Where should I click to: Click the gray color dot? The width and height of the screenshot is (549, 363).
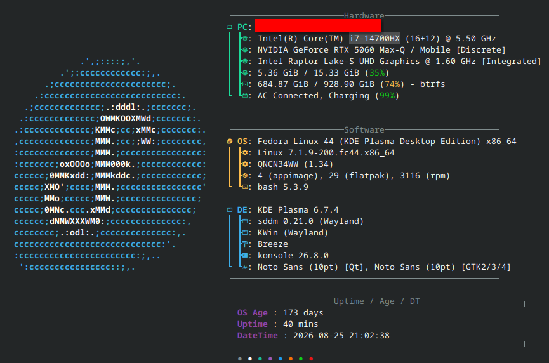click(240, 359)
